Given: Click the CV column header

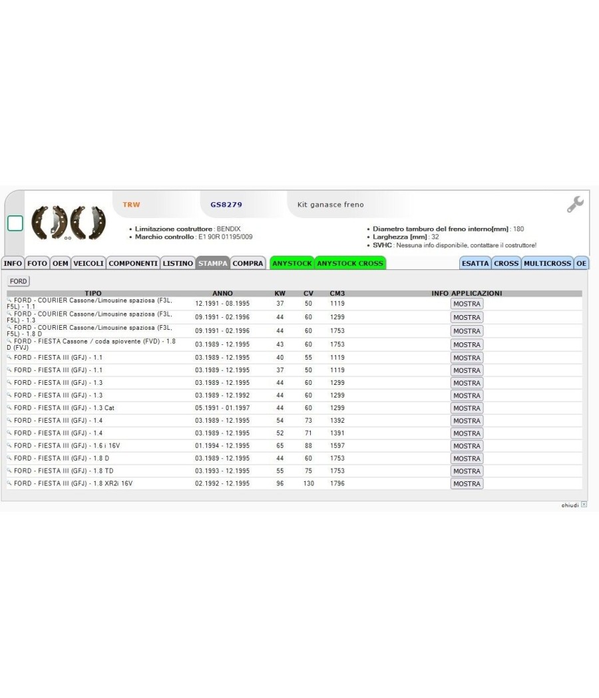Looking at the screenshot, I should click(x=308, y=293).
